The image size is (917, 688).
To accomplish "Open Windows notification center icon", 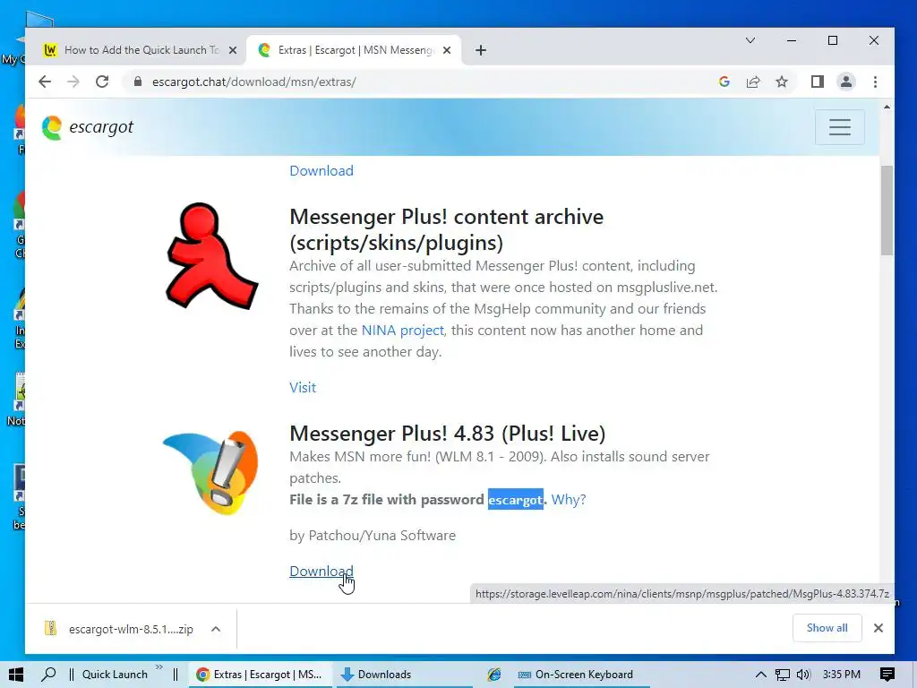I will point(887,675).
